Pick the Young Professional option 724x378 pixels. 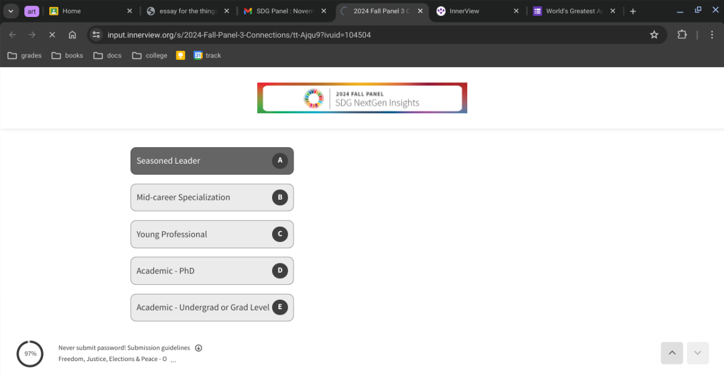point(212,234)
